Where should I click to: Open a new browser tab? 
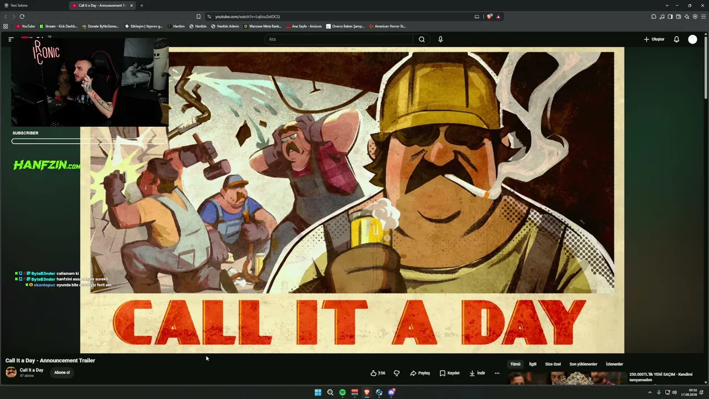(141, 6)
